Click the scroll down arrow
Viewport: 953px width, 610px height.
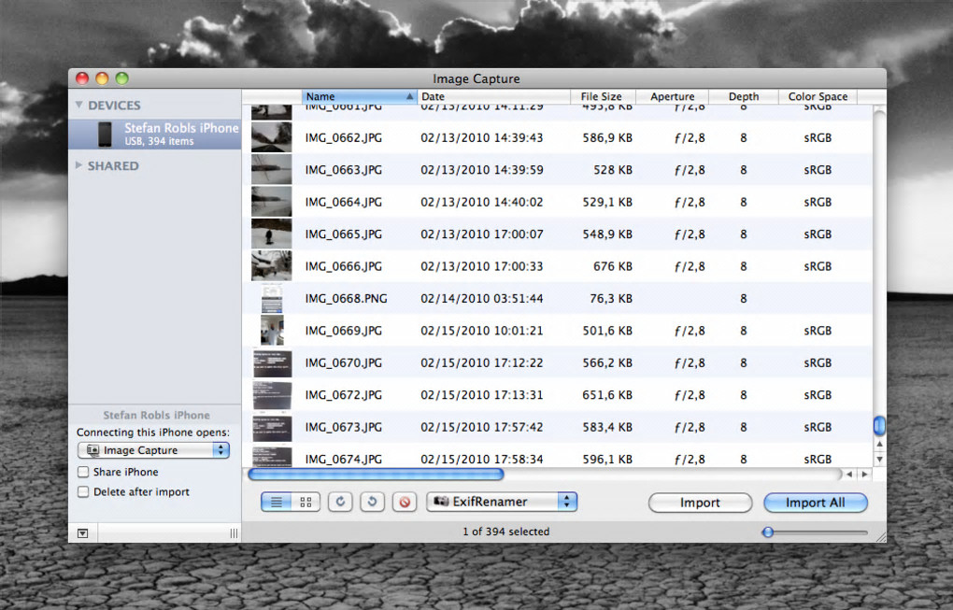click(x=879, y=460)
